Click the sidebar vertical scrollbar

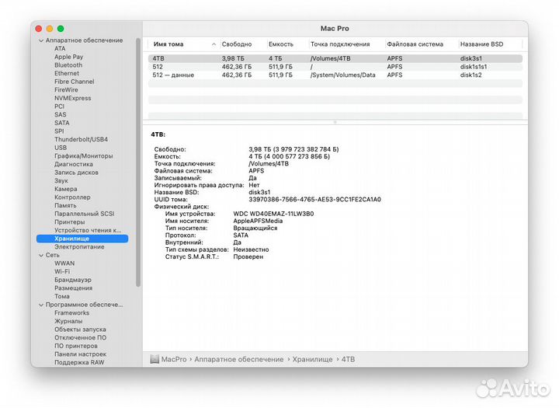(138, 162)
